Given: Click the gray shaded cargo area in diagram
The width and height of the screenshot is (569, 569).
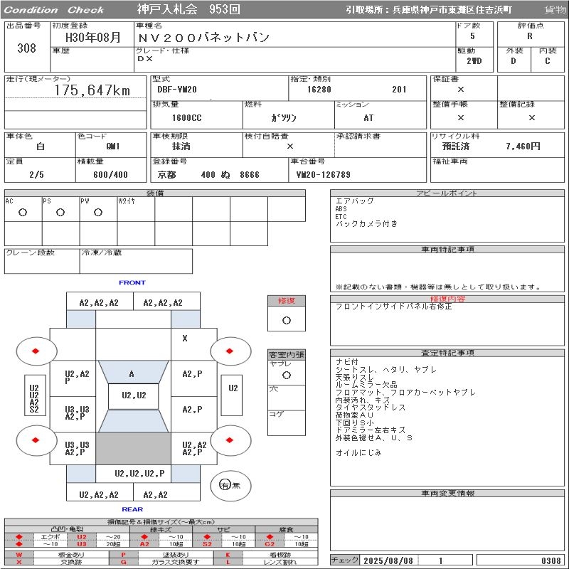Looking at the screenshot, I should (x=133, y=448).
